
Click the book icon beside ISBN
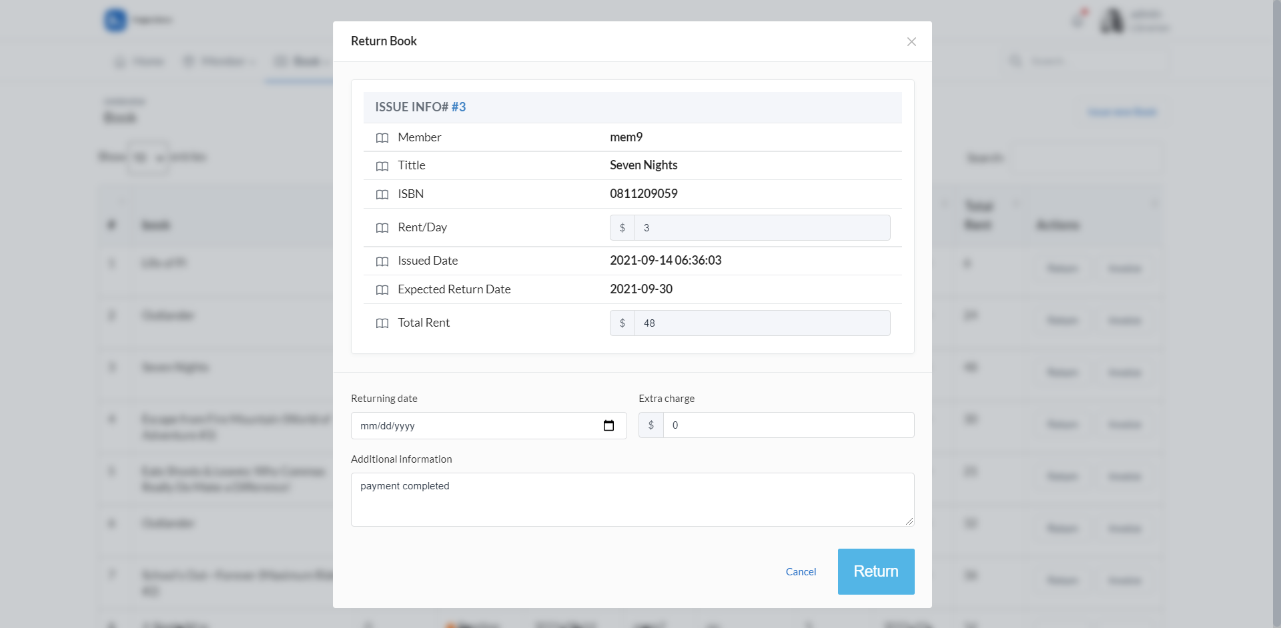382,195
